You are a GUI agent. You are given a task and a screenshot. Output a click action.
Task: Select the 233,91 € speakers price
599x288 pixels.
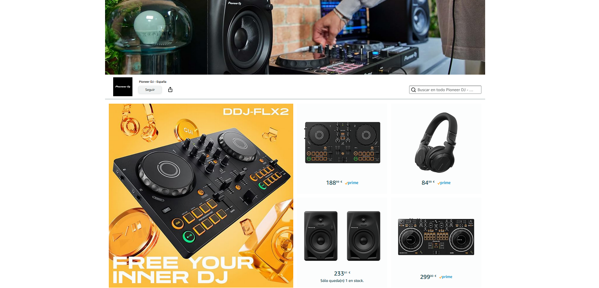[x=342, y=273]
